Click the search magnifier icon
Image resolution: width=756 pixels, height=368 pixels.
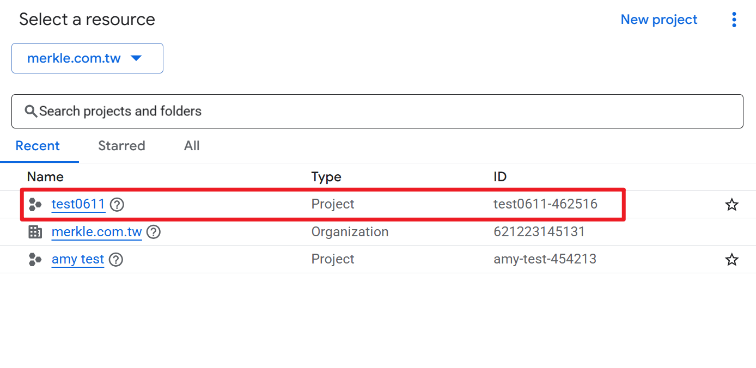tap(31, 111)
